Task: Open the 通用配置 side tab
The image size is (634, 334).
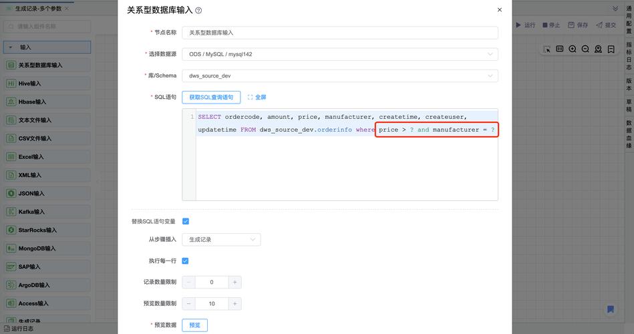Action: (x=629, y=20)
